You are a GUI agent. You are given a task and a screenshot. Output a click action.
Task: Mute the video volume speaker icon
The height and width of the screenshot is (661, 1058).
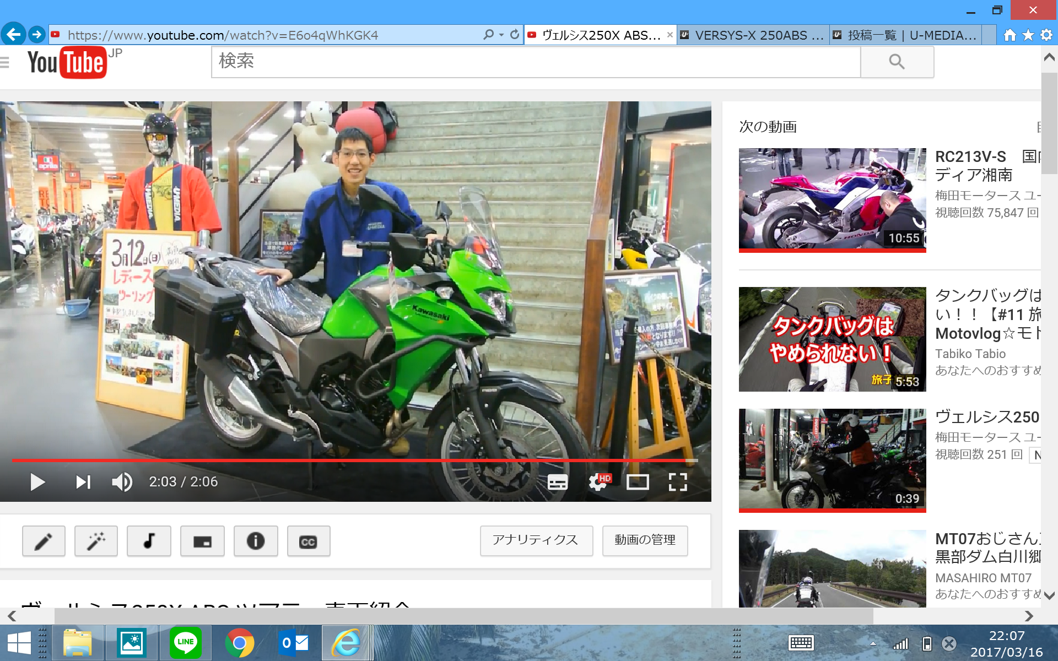tap(122, 482)
